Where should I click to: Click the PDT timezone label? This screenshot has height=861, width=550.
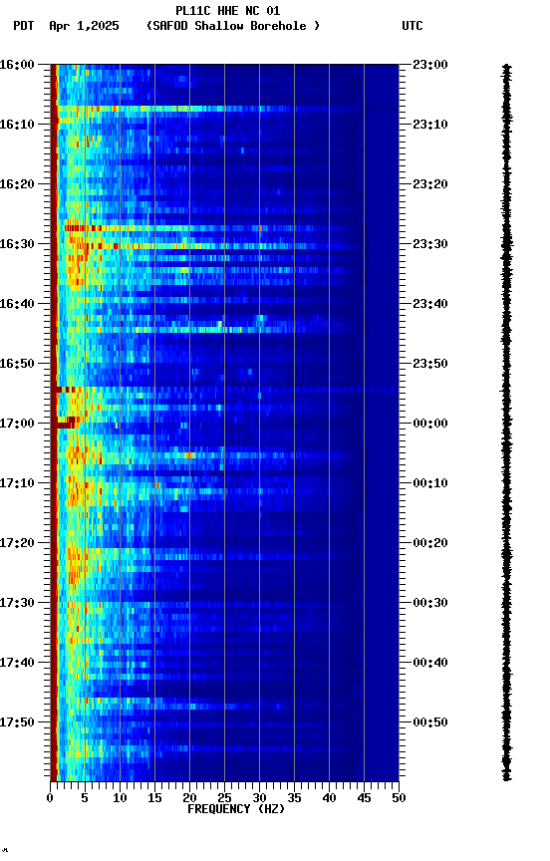click(x=24, y=26)
